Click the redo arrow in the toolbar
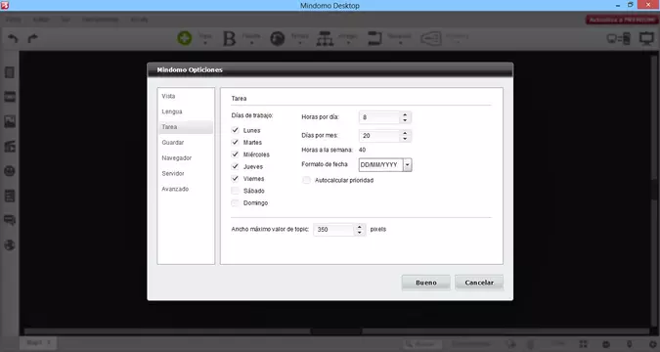This screenshot has height=352, width=660. (x=33, y=38)
